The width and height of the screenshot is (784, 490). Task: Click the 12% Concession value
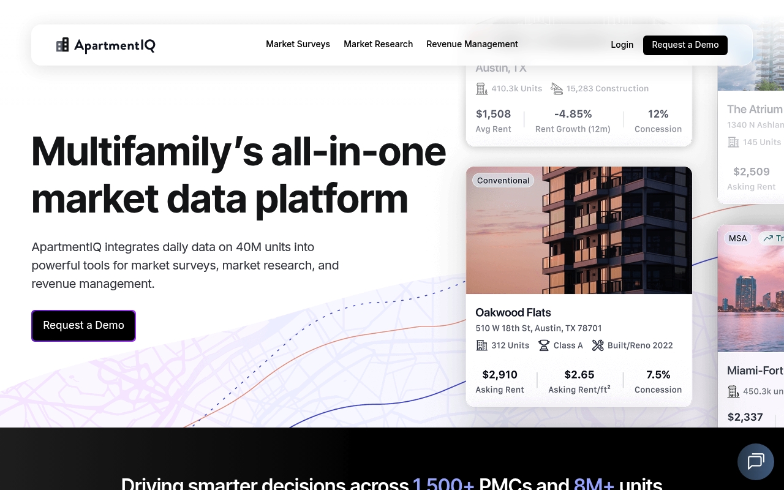(658, 114)
